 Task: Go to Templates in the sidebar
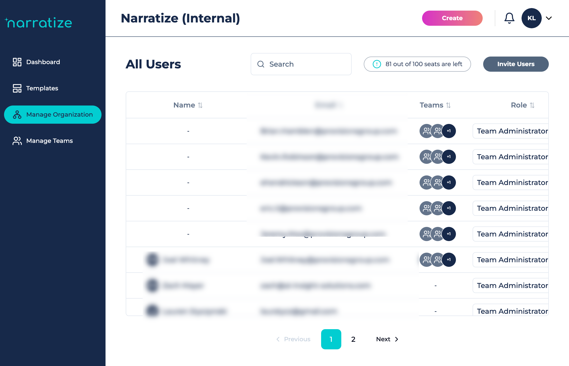(42, 88)
